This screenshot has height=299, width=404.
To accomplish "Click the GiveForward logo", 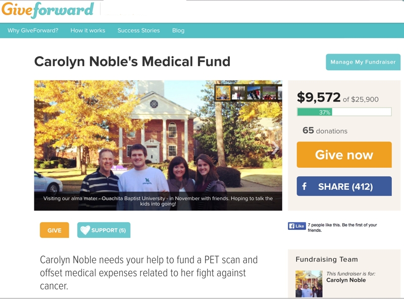I will tap(47, 10).
